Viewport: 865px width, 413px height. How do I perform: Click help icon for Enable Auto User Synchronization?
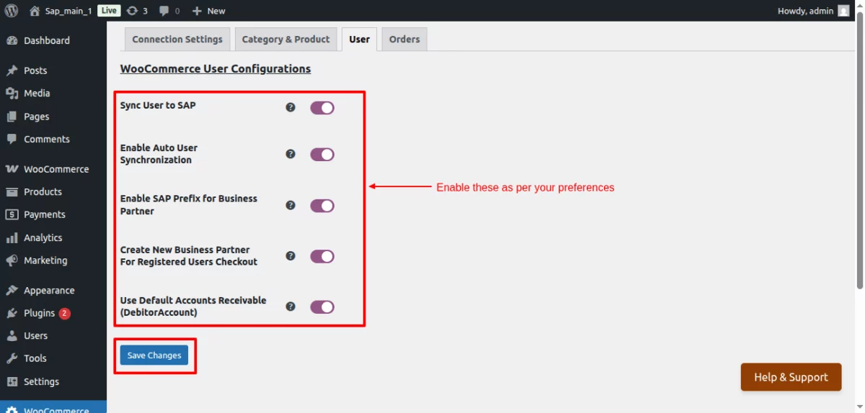[290, 154]
